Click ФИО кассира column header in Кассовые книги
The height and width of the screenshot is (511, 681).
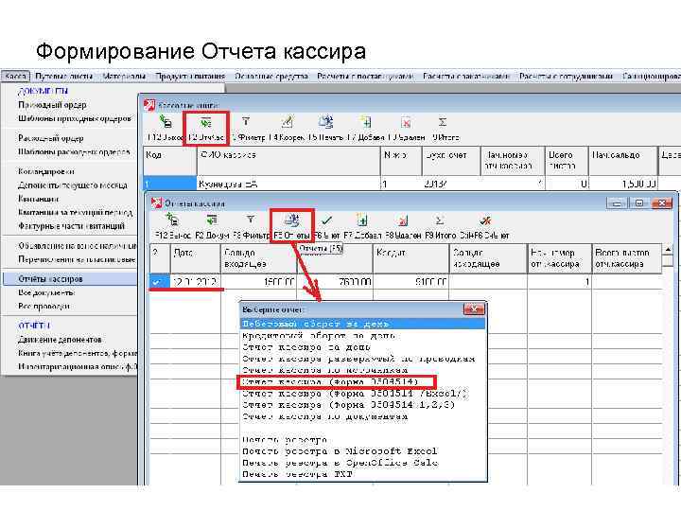click(x=288, y=161)
